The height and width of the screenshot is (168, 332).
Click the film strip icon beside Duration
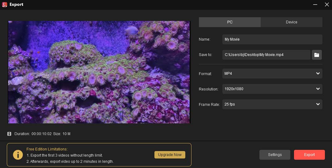tap(9, 134)
